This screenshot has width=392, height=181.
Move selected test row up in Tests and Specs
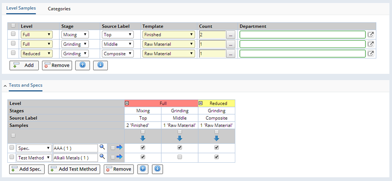pos(143,169)
